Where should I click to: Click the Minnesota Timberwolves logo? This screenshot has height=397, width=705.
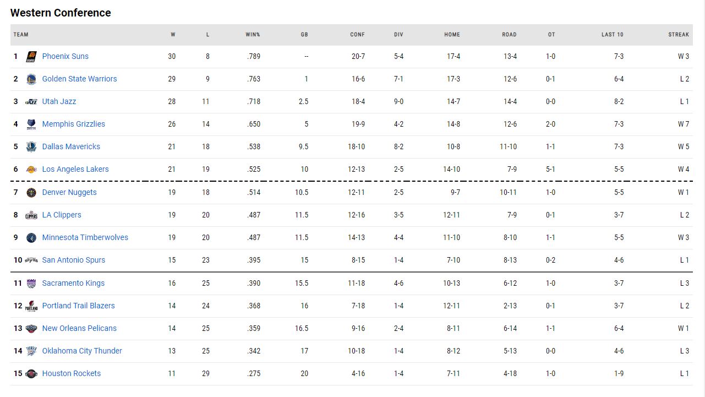31,237
